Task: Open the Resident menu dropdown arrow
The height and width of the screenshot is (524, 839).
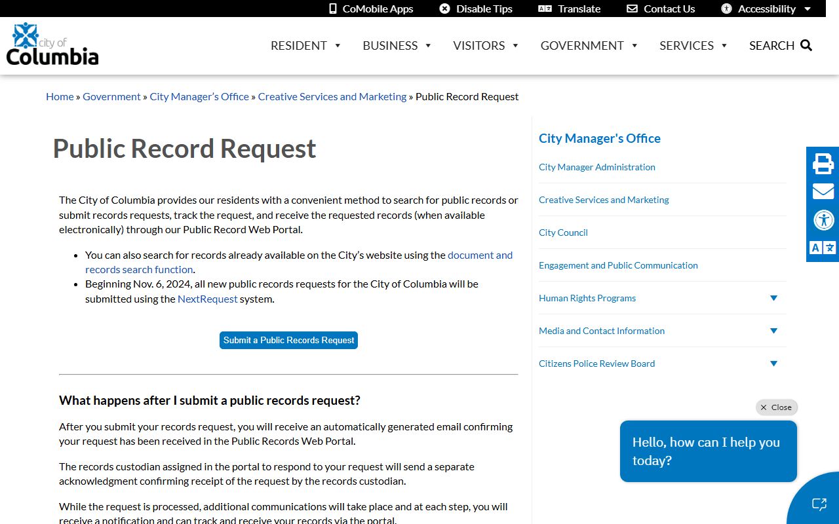Action: 338,45
